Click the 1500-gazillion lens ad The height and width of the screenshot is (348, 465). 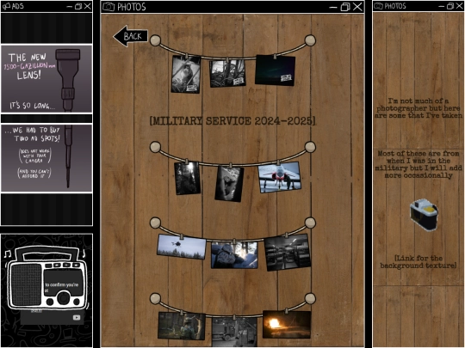coord(46,79)
